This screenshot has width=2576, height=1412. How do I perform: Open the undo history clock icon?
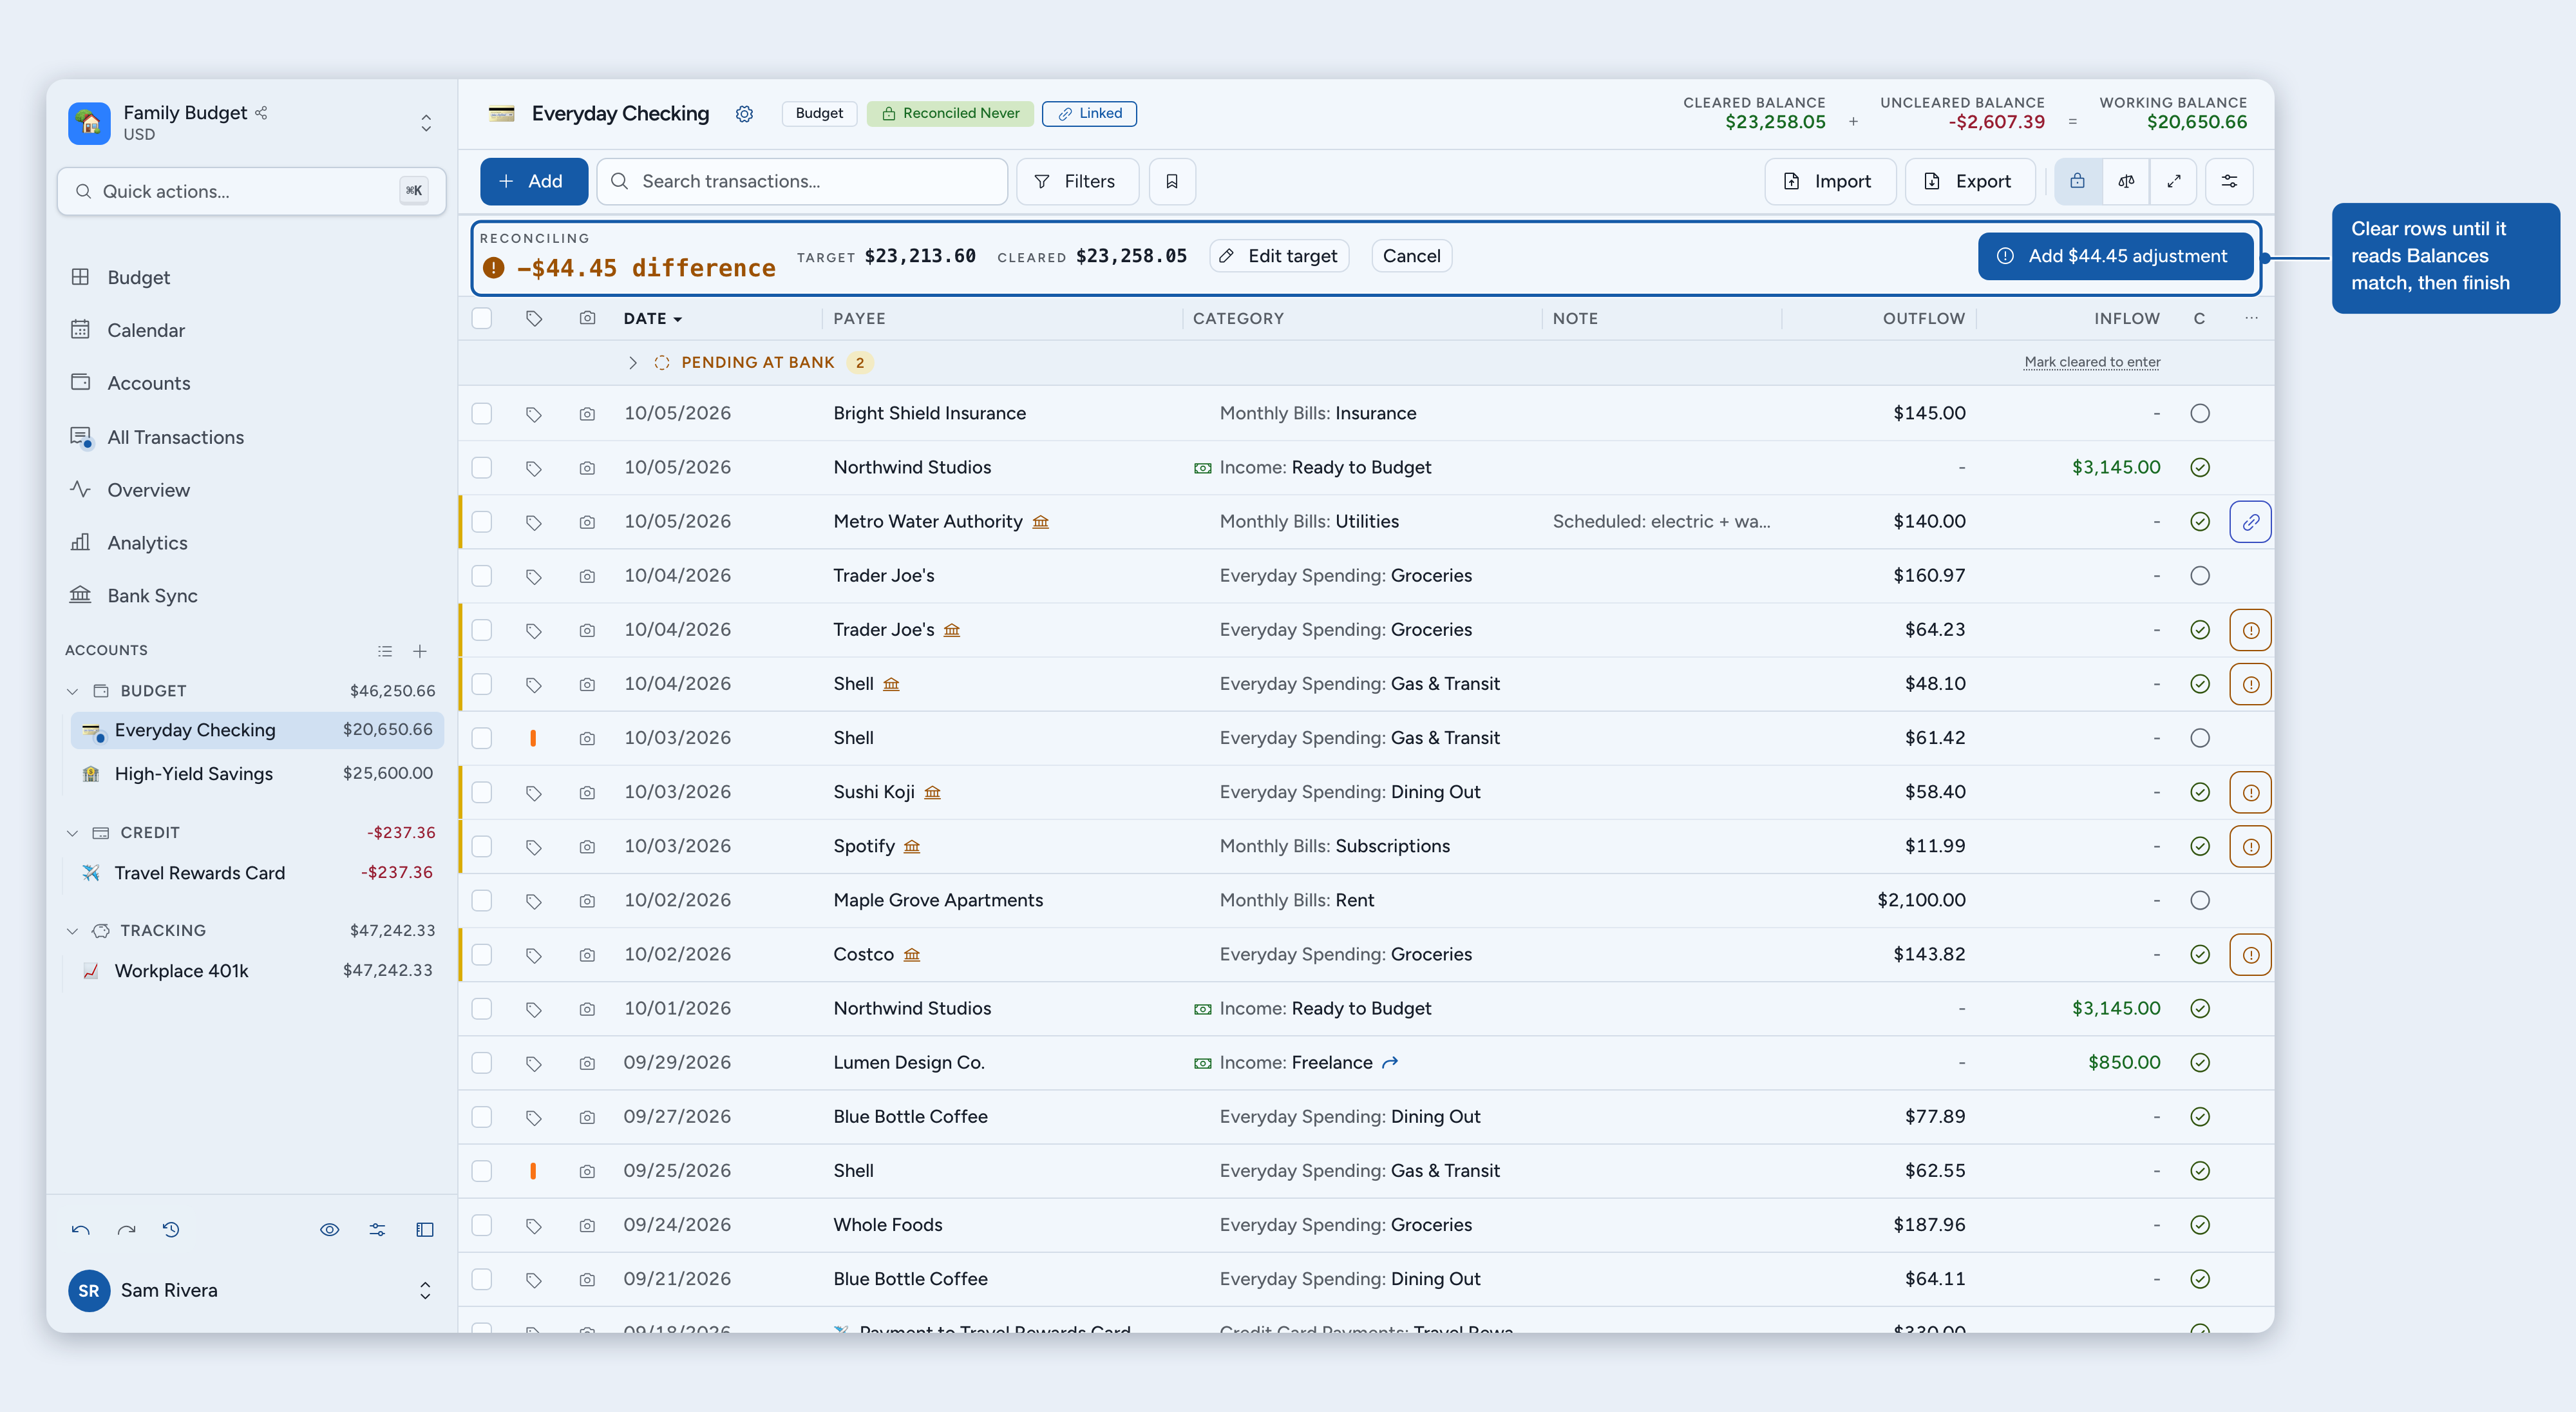tap(171, 1229)
